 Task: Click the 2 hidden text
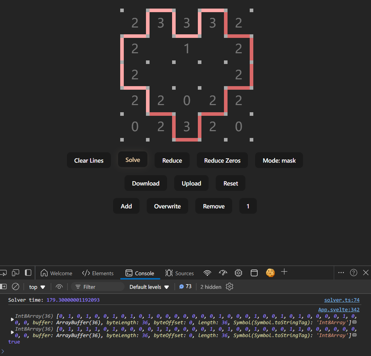[x=211, y=287]
